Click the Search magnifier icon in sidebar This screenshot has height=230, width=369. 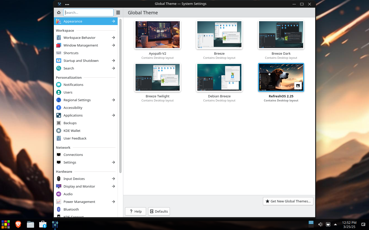59,68
